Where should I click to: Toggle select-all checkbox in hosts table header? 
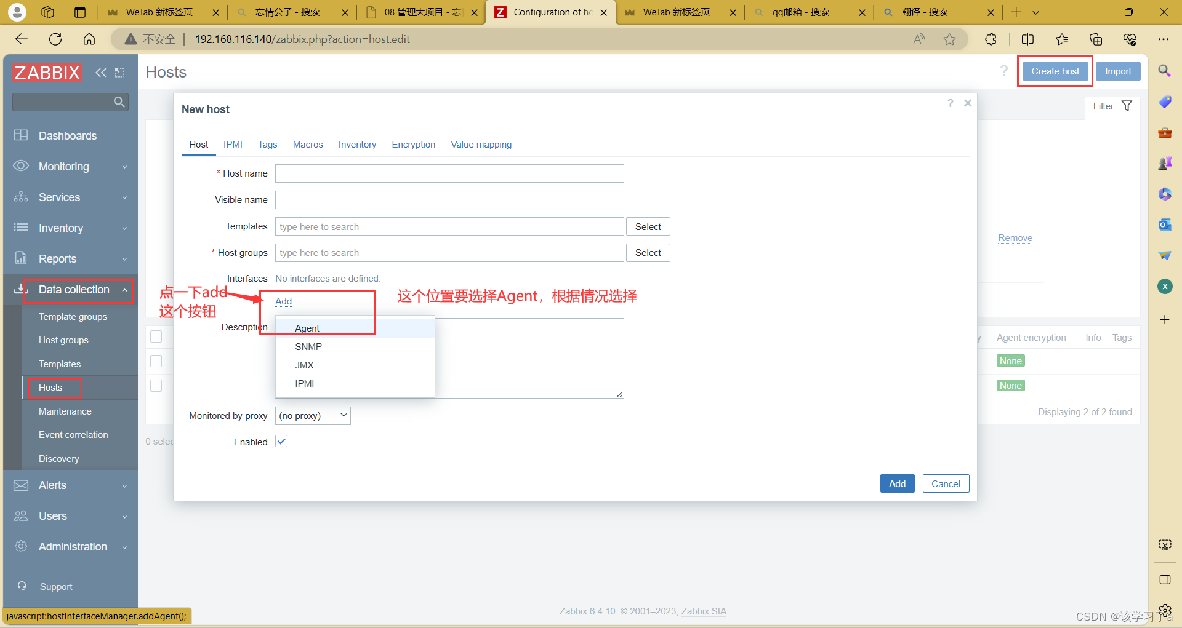tap(156, 336)
